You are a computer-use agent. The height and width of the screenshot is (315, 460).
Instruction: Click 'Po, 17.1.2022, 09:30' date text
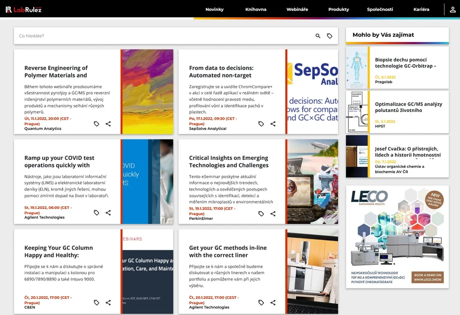[207, 118]
